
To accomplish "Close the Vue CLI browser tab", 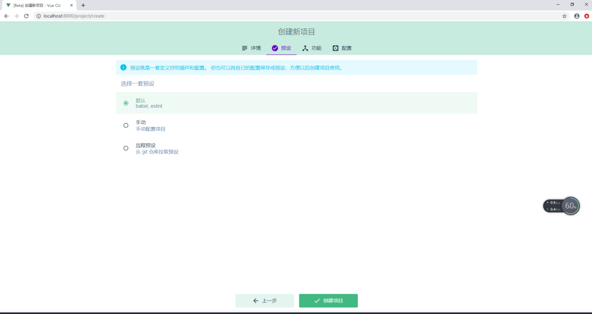I will tap(71, 5).
